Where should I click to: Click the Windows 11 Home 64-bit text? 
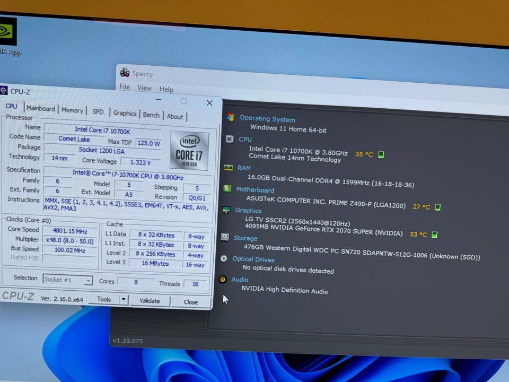tap(288, 129)
